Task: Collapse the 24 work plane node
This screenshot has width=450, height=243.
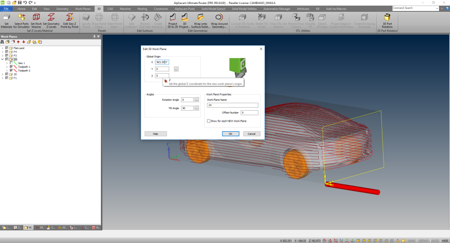Action: (2, 59)
